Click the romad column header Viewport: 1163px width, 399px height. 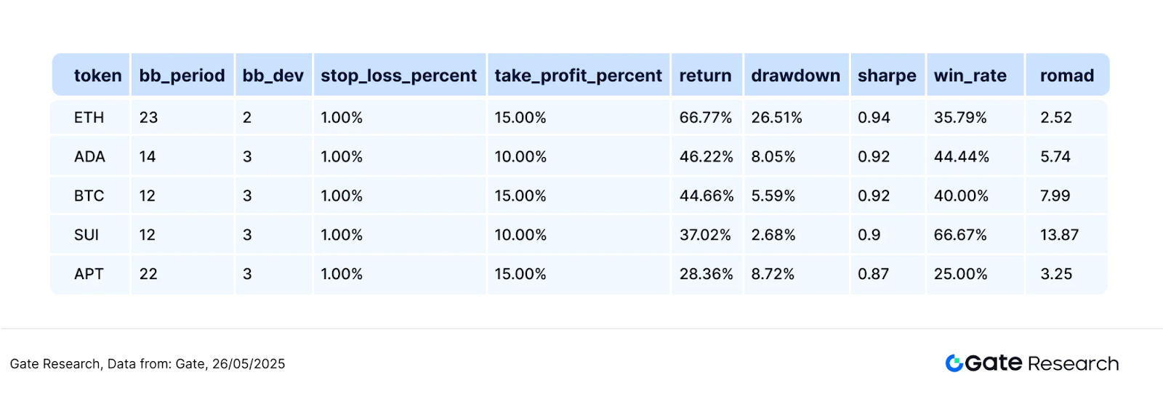tap(1066, 76)
